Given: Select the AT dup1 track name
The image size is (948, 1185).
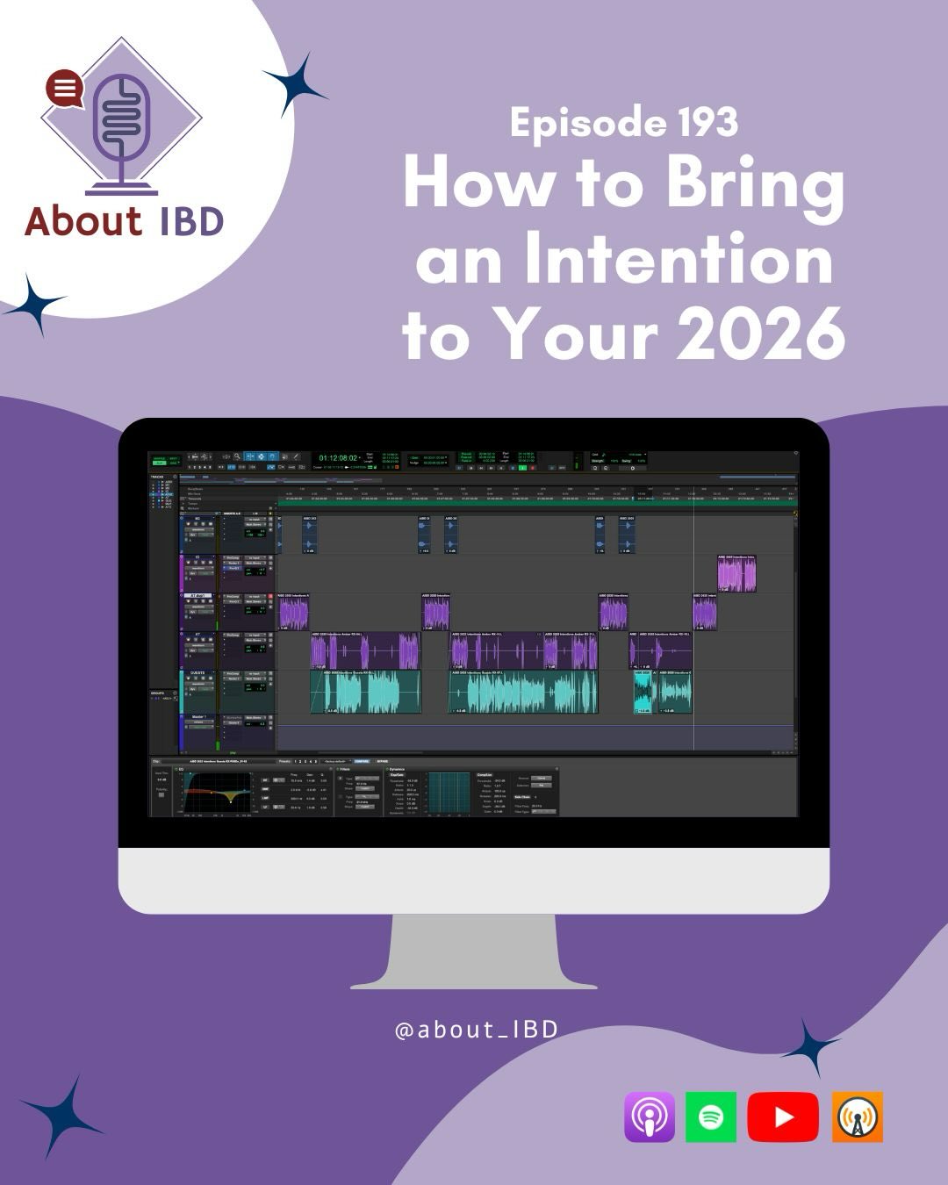Looking at the screenshot, I should (197, 596).
